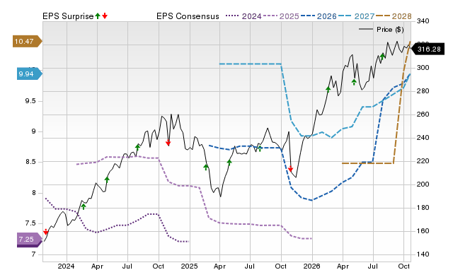Click the EPS Surprise legend label
The width and height of the screenshot is (453, 270).
pos(68,16)
